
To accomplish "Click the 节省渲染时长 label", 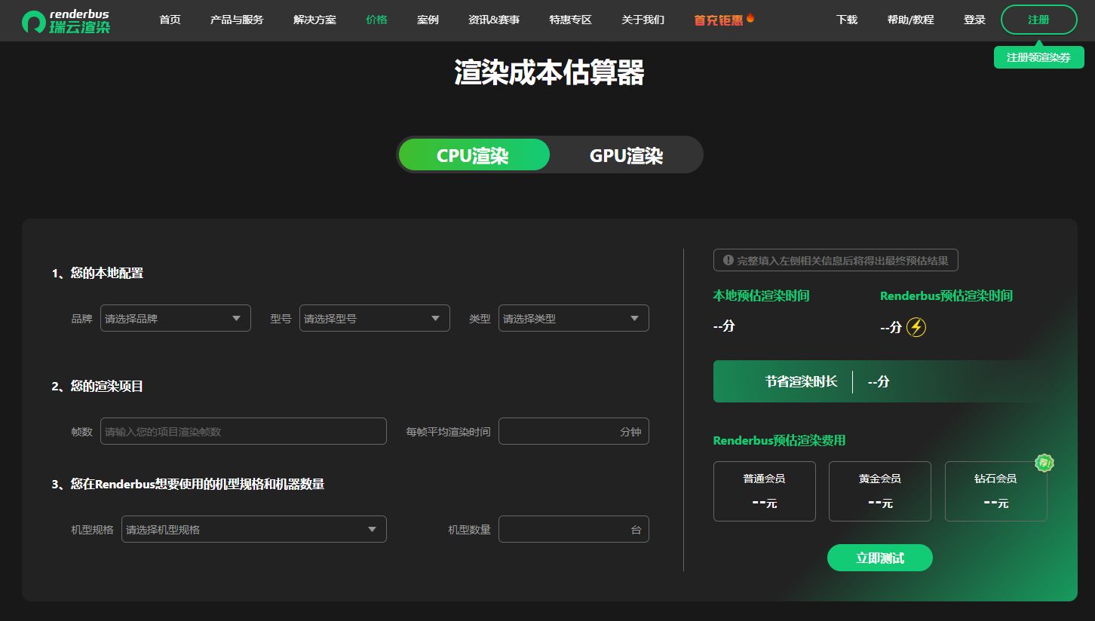I will coord(801,381).
